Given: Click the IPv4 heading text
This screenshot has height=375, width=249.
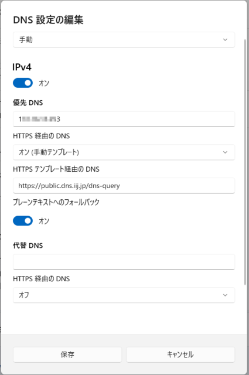Looking at the screenshot, I should pyautogui.click(x=22, y=67).
